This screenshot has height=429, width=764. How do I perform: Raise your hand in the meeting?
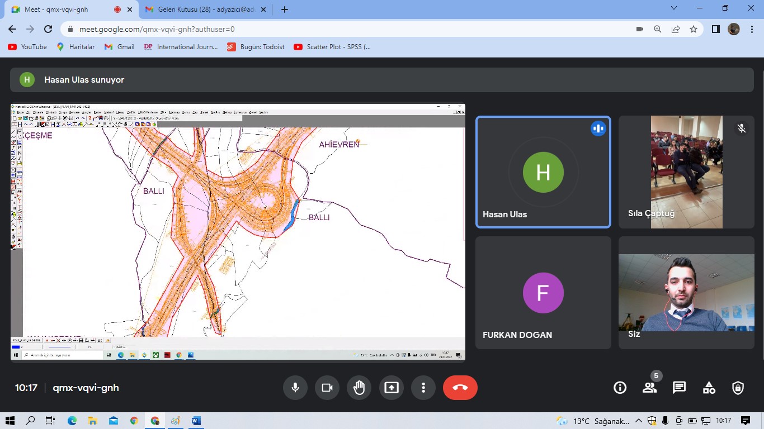click(x=359, y=388)
